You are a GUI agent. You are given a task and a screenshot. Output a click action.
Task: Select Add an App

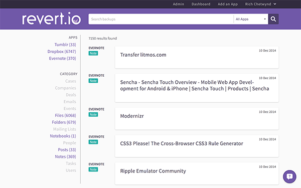pos(228,4)
